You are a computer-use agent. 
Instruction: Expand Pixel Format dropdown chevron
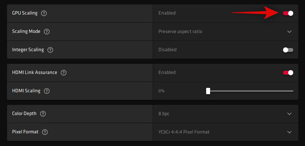point(289,132)
